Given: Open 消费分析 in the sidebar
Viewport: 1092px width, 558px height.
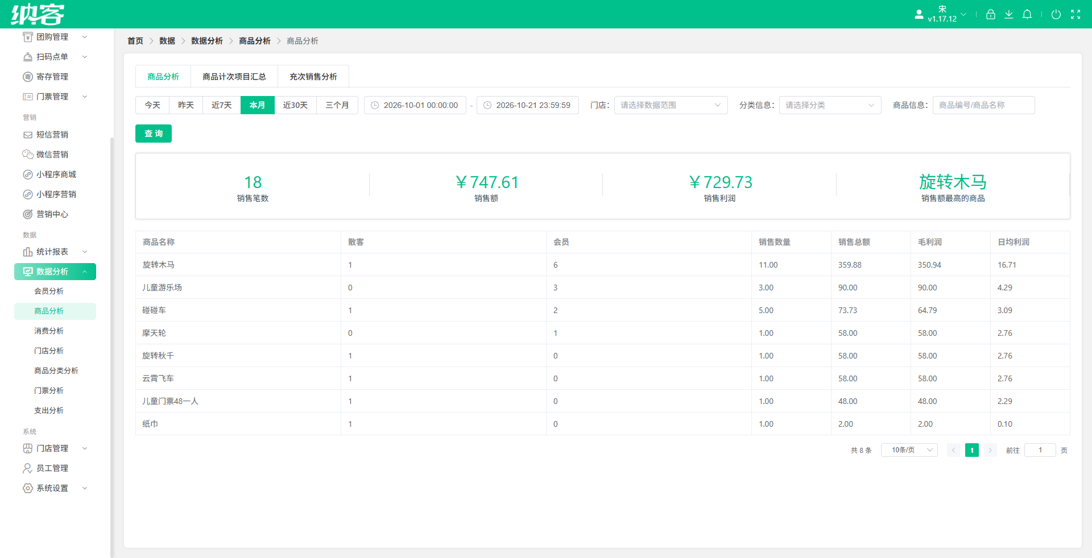Looking at the screenshot, I should pos(49,331).
